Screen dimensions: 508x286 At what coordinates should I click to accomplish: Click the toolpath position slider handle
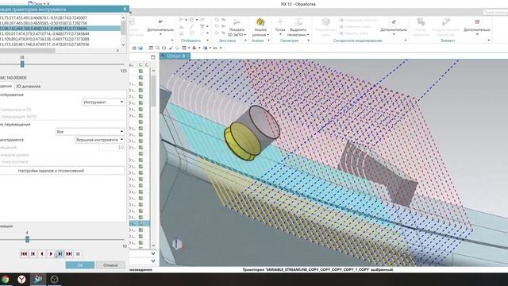coord(22,64)
